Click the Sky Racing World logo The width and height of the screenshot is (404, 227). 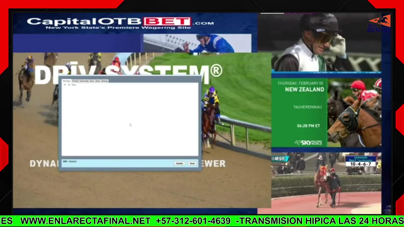point(308,143)
